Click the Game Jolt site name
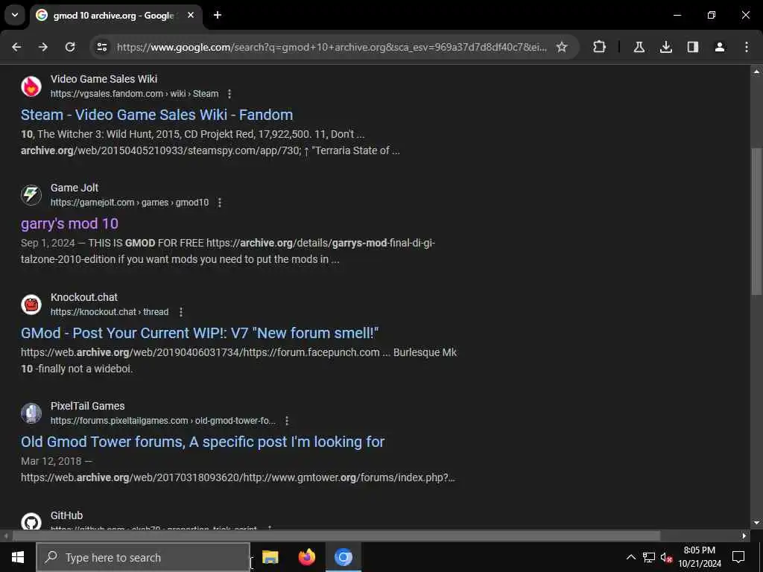 [x=75, y=188]
